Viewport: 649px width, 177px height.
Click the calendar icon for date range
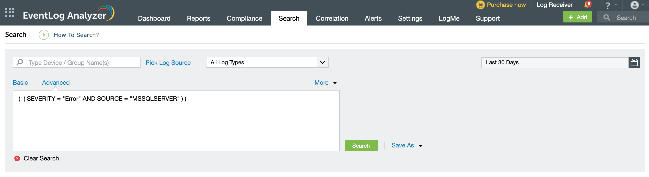634,63
